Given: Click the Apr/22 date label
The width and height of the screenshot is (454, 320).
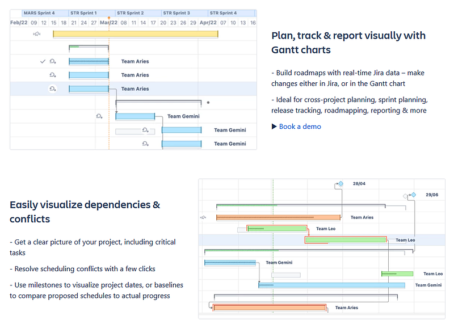Looking at the screenshot, I should click(208, 23).
